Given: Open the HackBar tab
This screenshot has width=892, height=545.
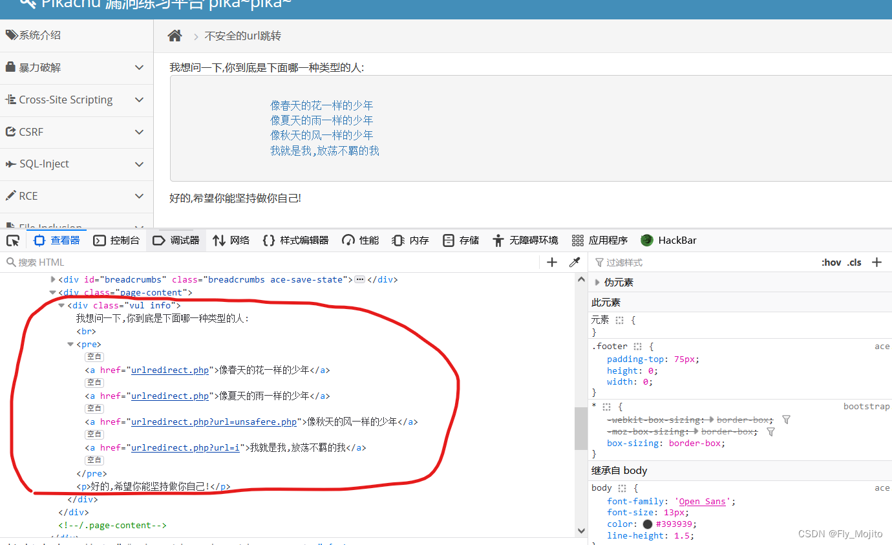Looking at the screenshot, I should click(x=668, y=240).
